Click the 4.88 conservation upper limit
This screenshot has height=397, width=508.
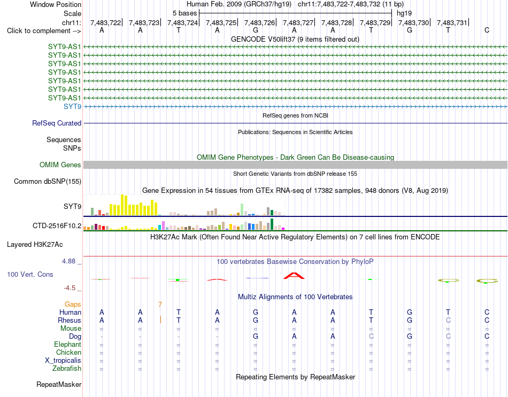(x=69, y=261)
